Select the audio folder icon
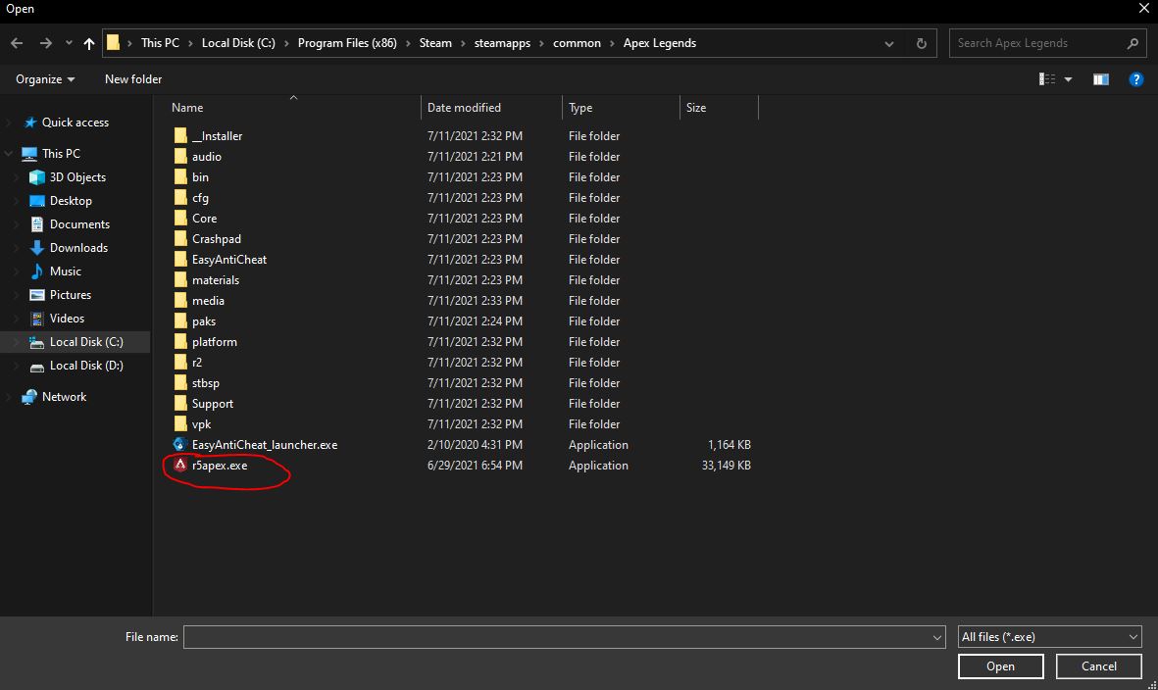1158x690 pixels. click(x=180, y=157)
